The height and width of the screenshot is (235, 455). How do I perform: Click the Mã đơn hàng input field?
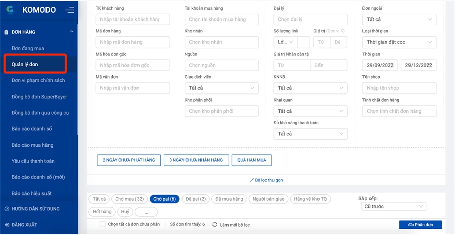(x=132, y=42)
